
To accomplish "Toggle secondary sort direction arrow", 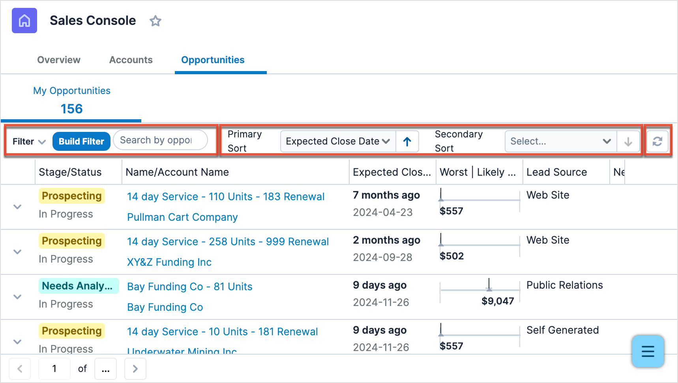I will (628, 141).
